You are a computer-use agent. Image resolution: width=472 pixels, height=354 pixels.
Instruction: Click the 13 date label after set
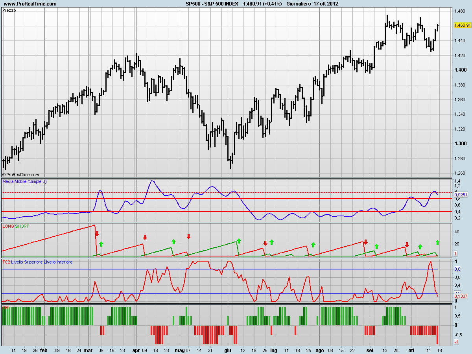(385, 350)
